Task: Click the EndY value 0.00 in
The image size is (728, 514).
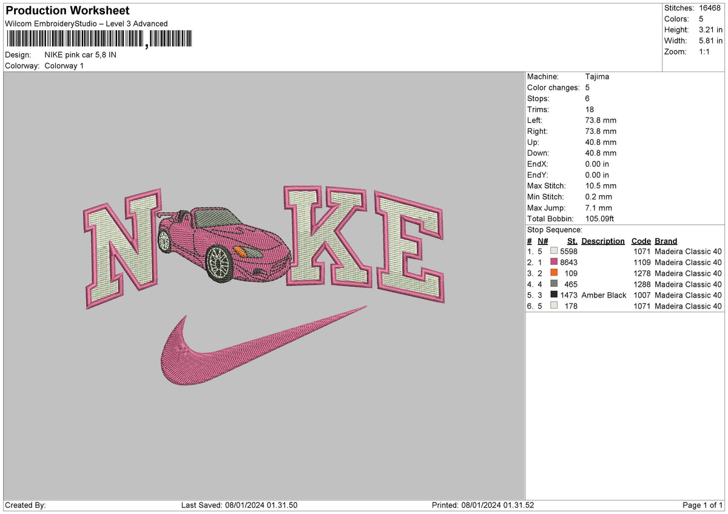Action: (x=598, y=175)
